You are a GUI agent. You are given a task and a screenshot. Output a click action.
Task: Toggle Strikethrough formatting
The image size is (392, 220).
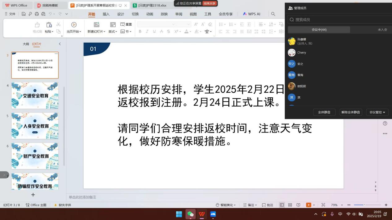click(168, 32)
